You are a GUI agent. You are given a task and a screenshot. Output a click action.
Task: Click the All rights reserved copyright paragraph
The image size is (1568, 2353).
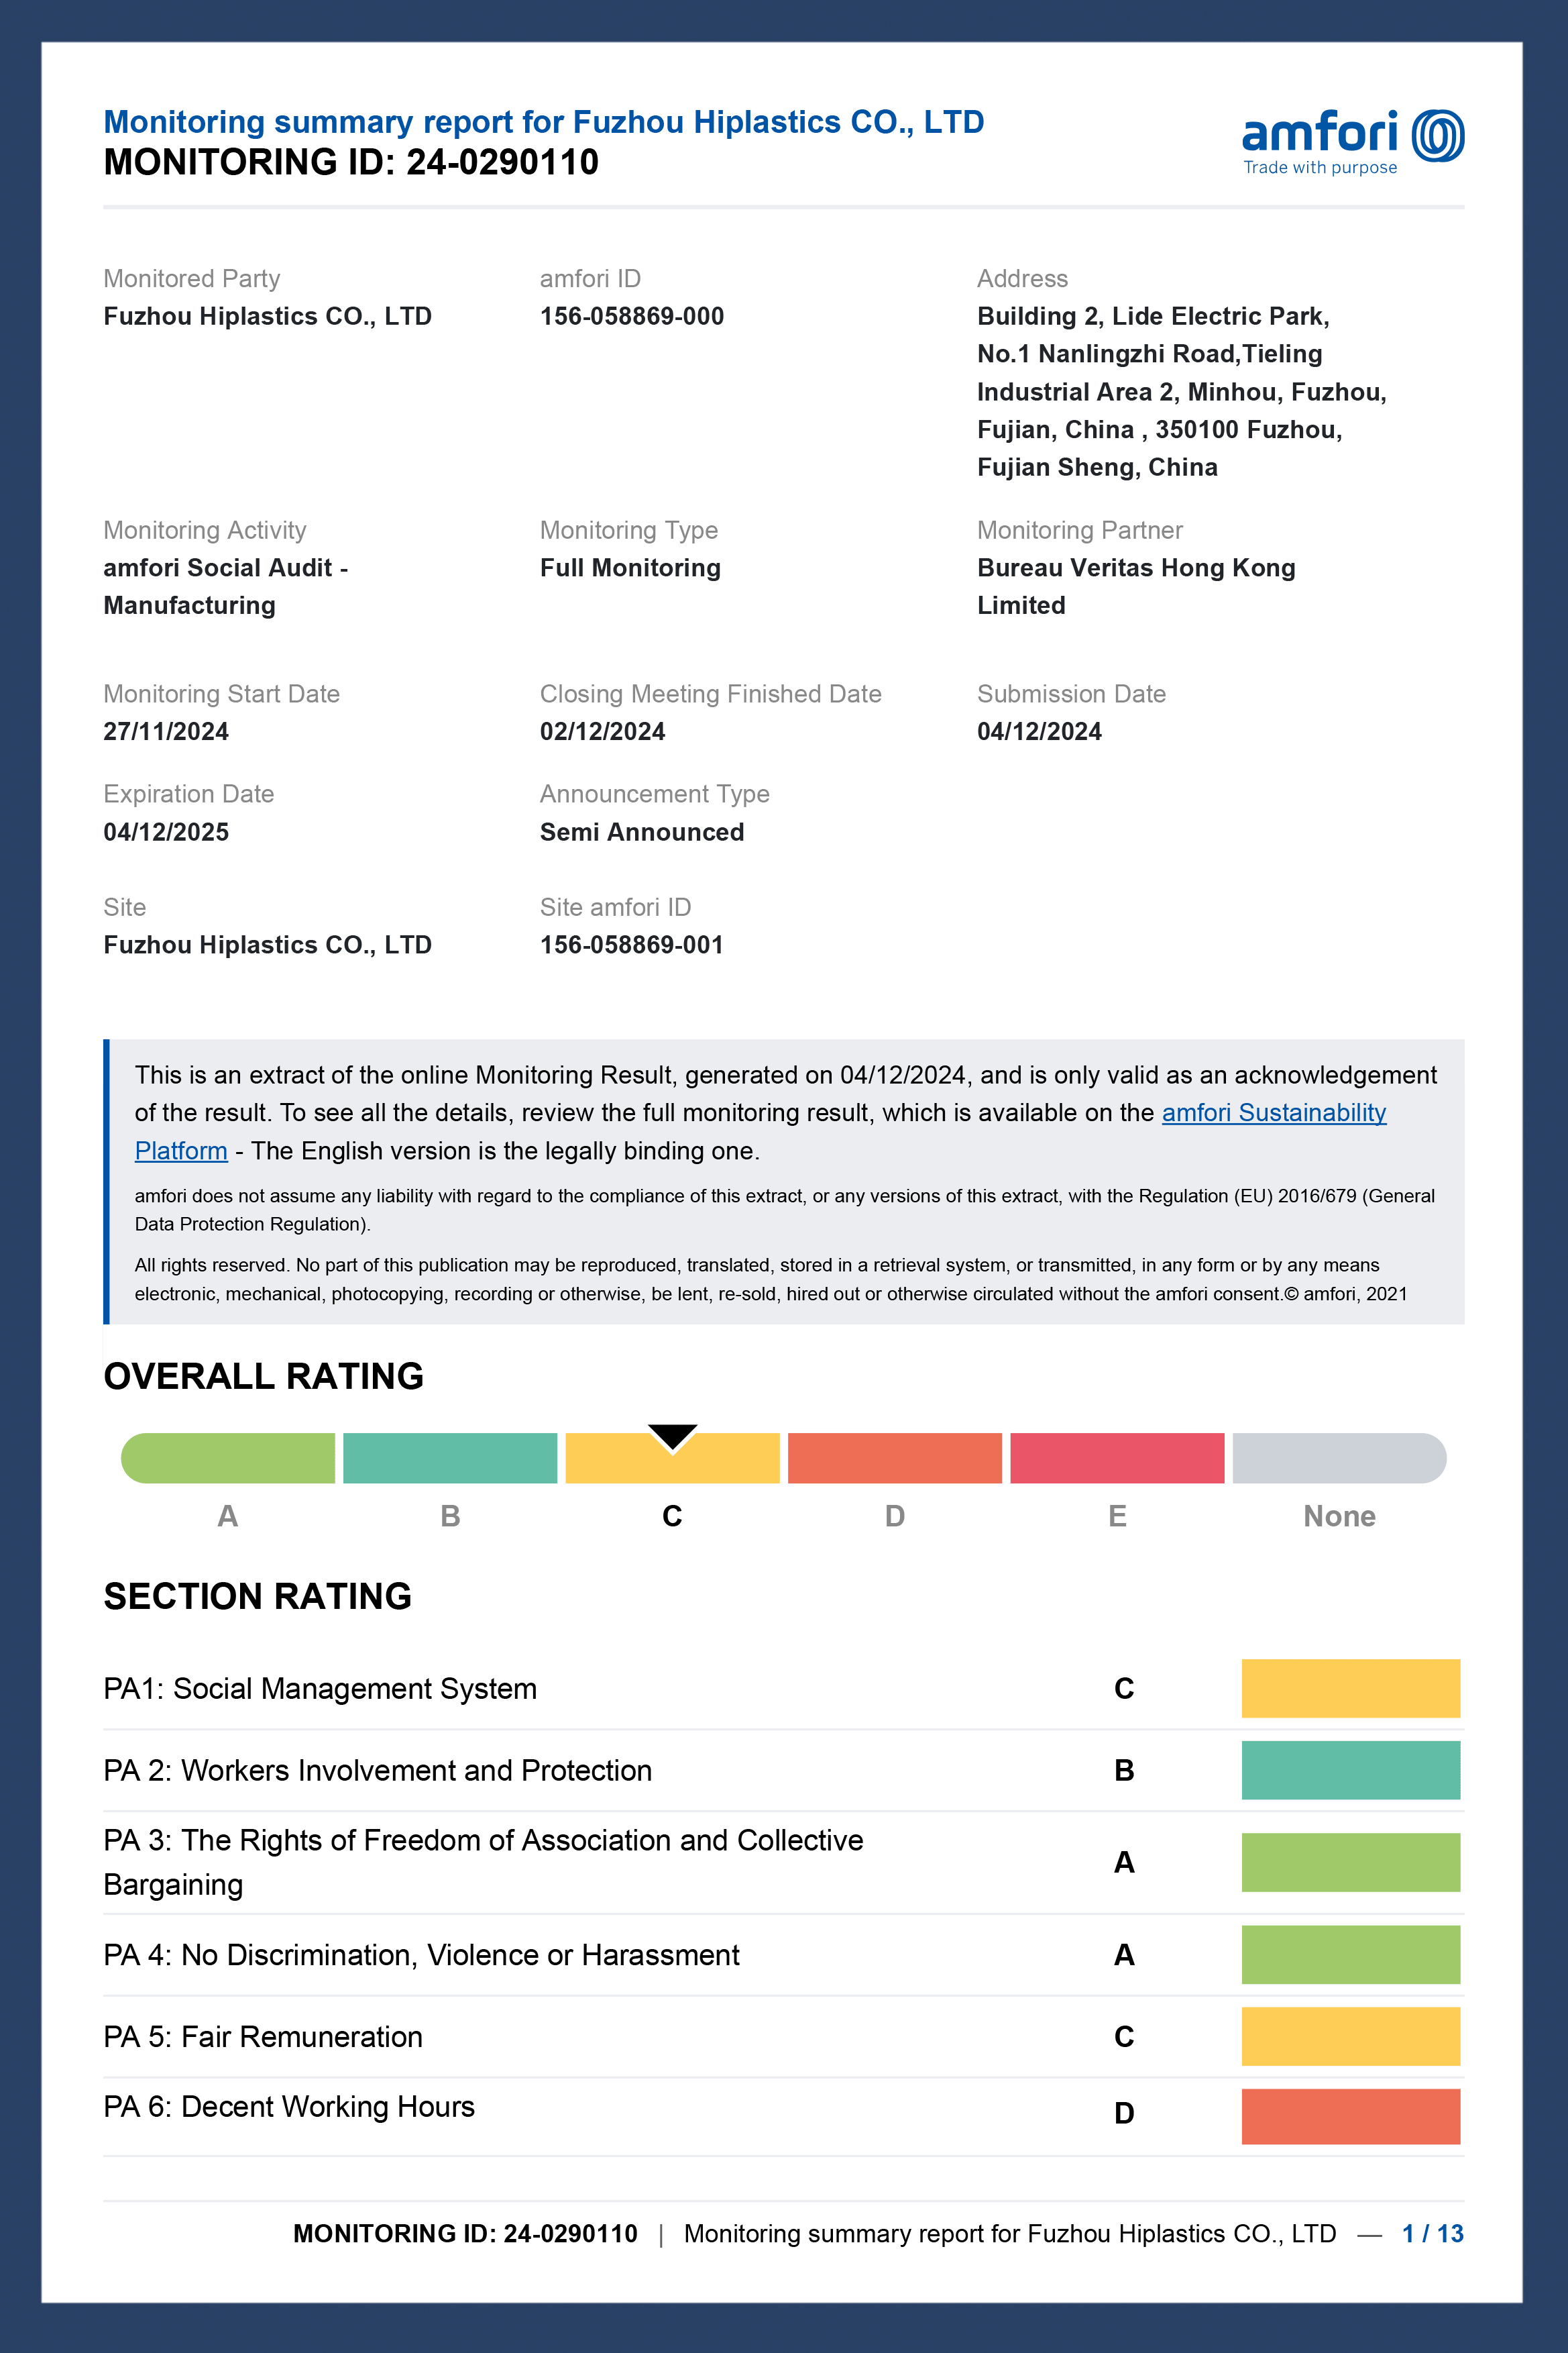[x=771, y=1279]
